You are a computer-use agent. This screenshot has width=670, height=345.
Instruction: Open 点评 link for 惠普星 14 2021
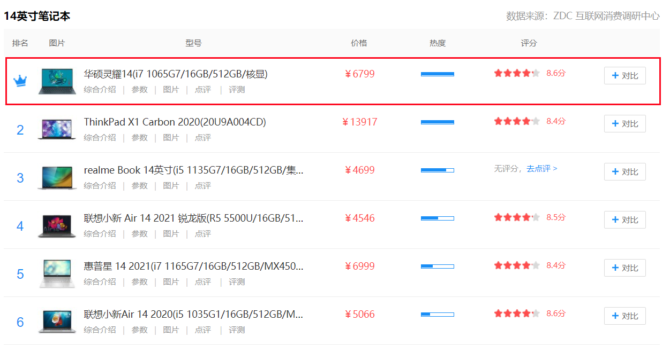pyautogui.click(x=202, y=282)
